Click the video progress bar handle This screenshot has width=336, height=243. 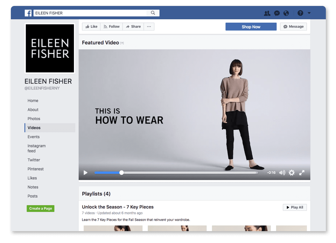pyautogui.click(x=121, y=173)
